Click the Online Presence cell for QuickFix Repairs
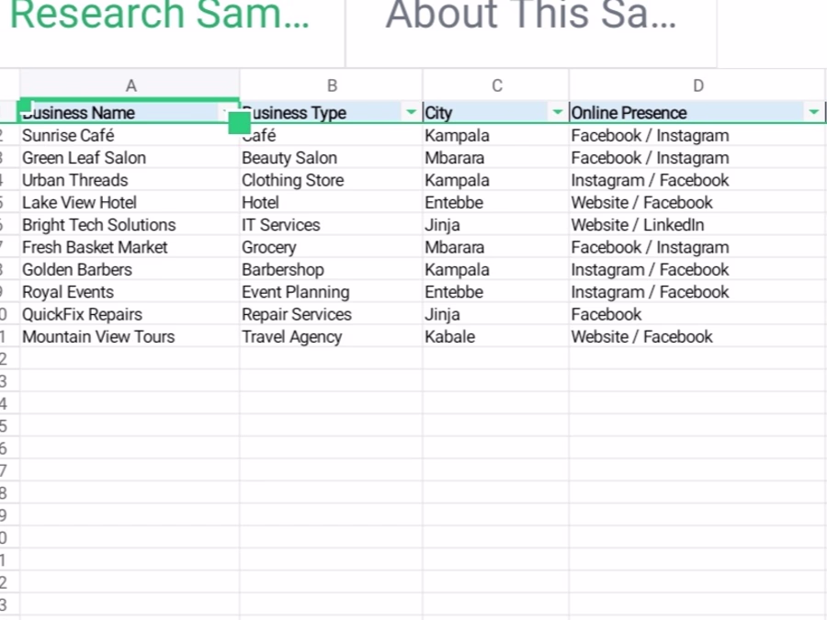Image resolution: width=827 pixels, height=620 pixels. [697, 315]
